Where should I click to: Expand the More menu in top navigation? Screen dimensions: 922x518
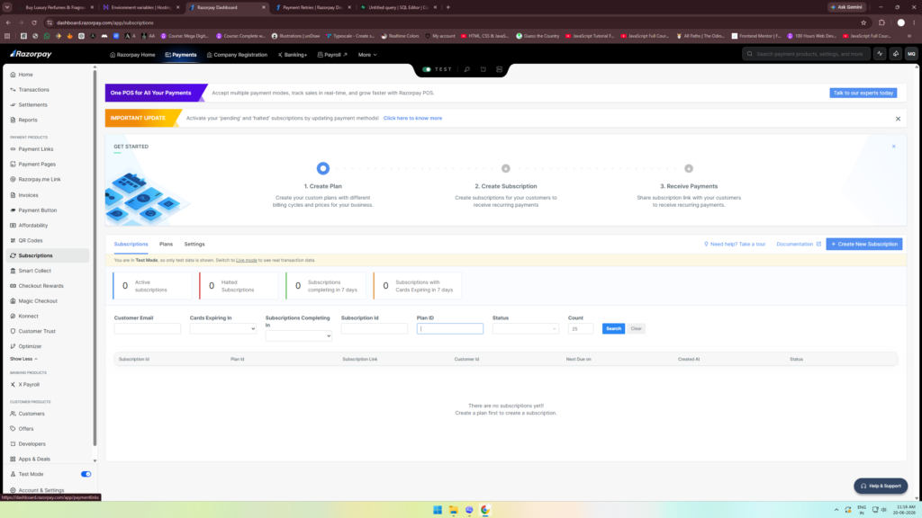(367, 55)
